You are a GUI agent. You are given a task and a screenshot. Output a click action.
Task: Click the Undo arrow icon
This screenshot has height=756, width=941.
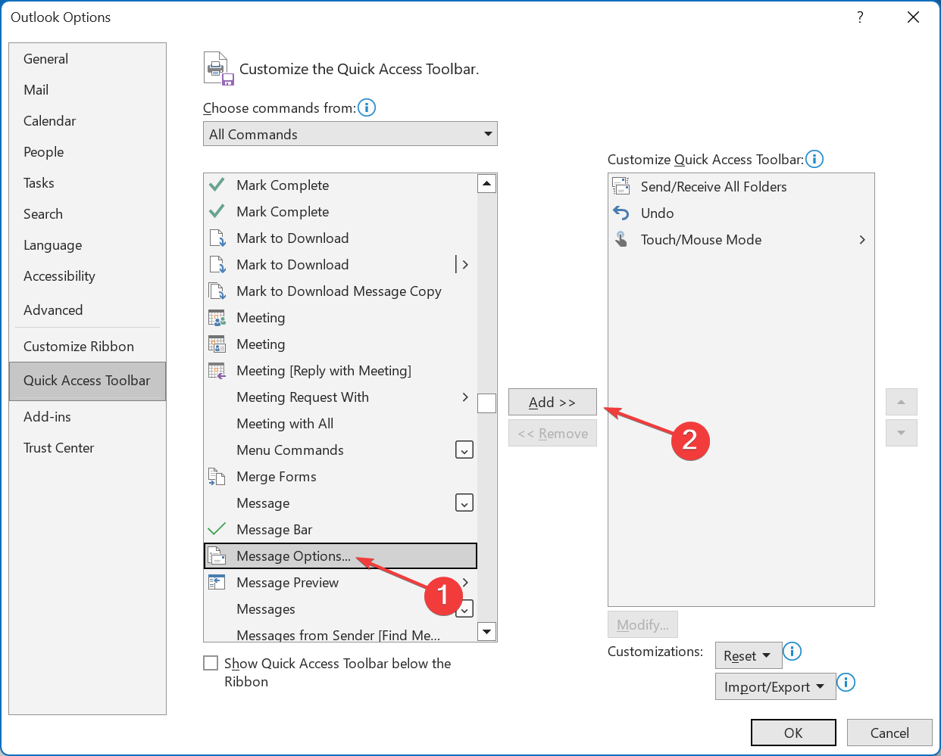click(621, 213)
